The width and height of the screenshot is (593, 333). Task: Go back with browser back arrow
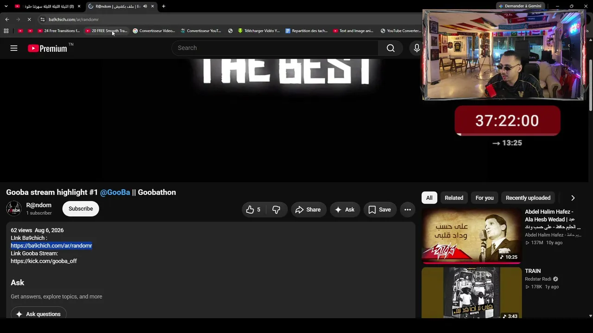[7, 19]
